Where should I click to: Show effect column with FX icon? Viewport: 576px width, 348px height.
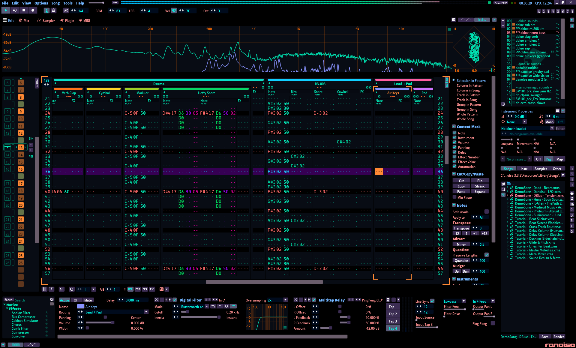click(x=152, y=289)
